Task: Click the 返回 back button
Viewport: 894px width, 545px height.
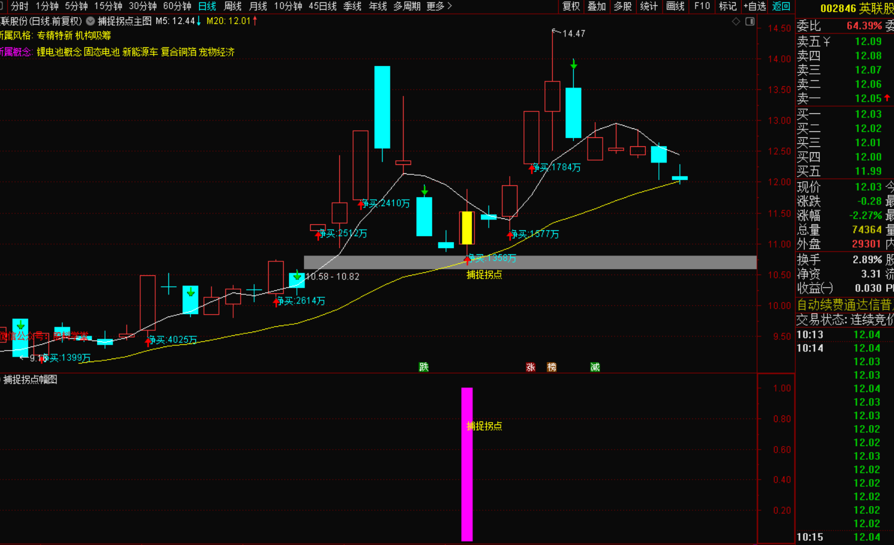Action: pyautogui.click(x=781, y=7)
